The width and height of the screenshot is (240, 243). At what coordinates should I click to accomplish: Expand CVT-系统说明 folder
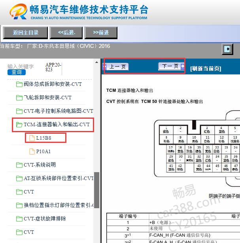pos(40,165)
